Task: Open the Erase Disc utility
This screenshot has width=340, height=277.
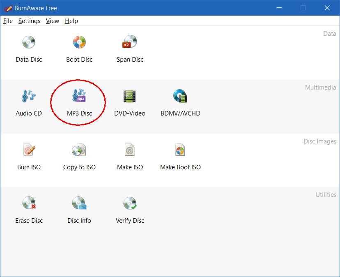Action: (29, 210)
